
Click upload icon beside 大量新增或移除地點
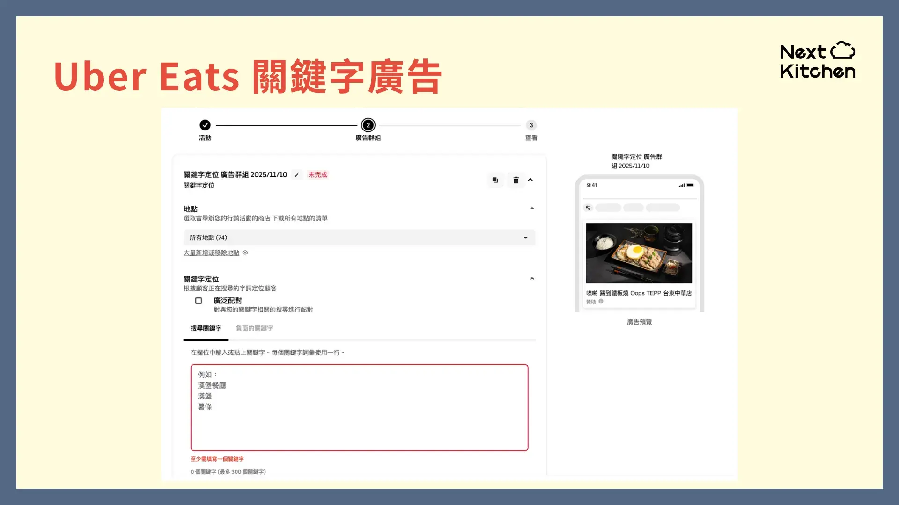click(245, 252)
